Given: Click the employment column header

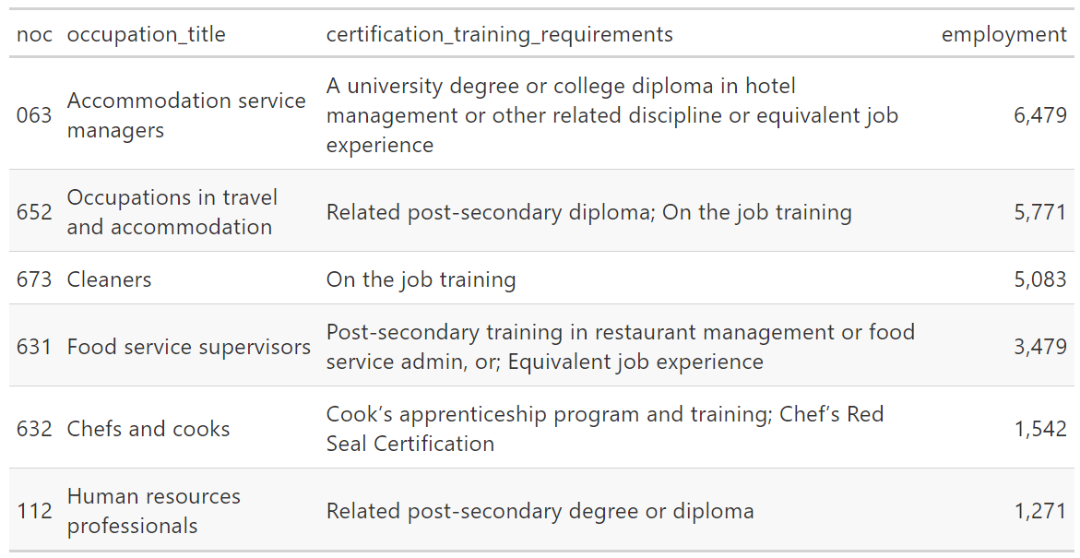Looking at the screenshot, I should (x=1003, y=35).
